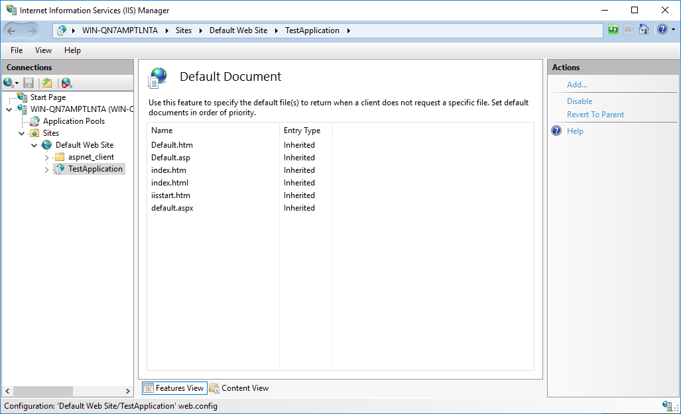The image size is (681, 414).
Task: Click the Back navigation arrow
Action: [11, 30]
